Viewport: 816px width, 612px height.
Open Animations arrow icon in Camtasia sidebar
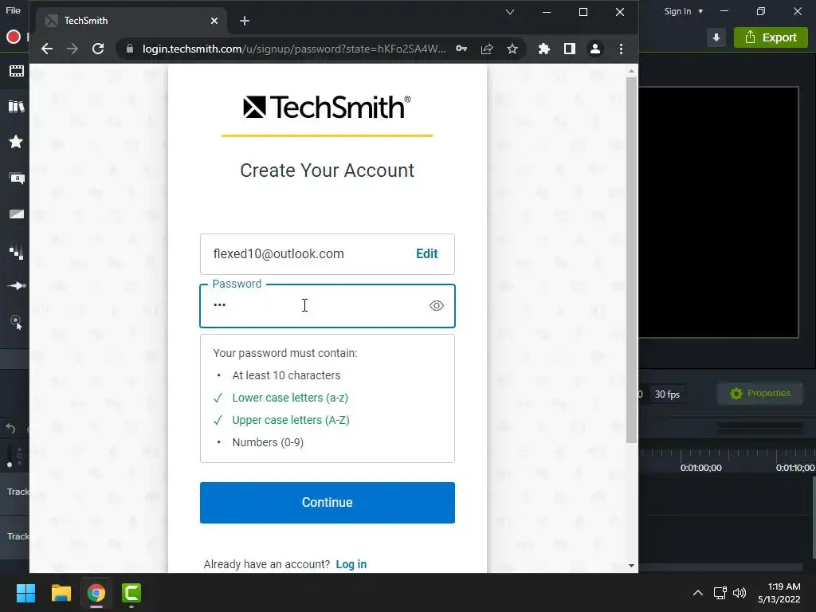[17, 286]
